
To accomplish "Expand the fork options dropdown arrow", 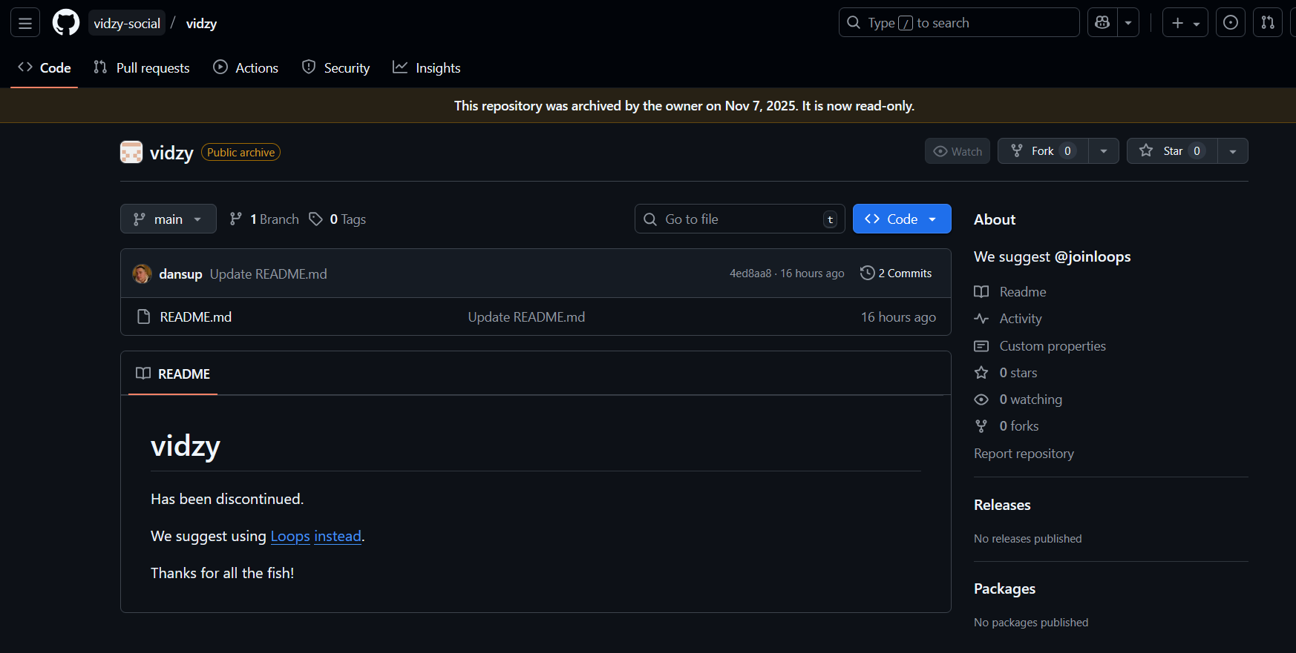I will pyautogui.click(x=1104, y=151).
